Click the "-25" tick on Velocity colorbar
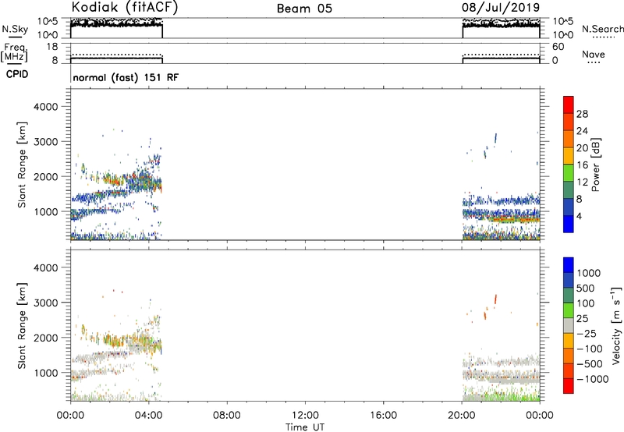 tap(587, 333)
